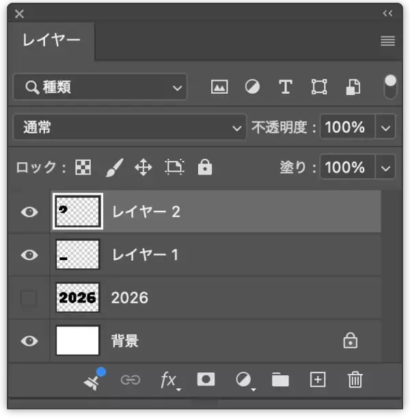Filter for shape layers
Image resolution: width=410 pixels, height=419 pixels.
(319, 87)
